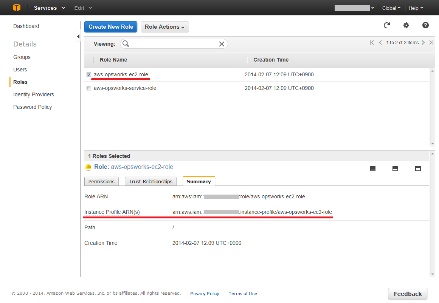Select the aws-opsworks-ec2-role row name

click(x=121, y=75)
